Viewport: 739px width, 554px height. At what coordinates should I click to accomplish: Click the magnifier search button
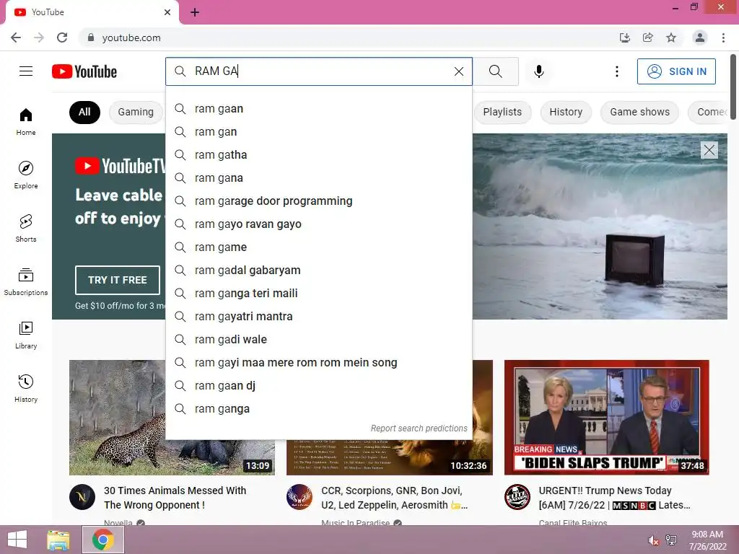point(495,71)
